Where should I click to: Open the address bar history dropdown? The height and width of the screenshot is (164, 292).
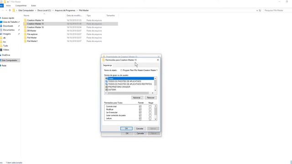pyautogui.click(x=257, y=10)
